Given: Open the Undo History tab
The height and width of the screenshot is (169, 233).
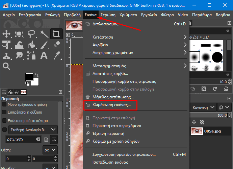Looking at the screenshot, I should coord(17,92).
